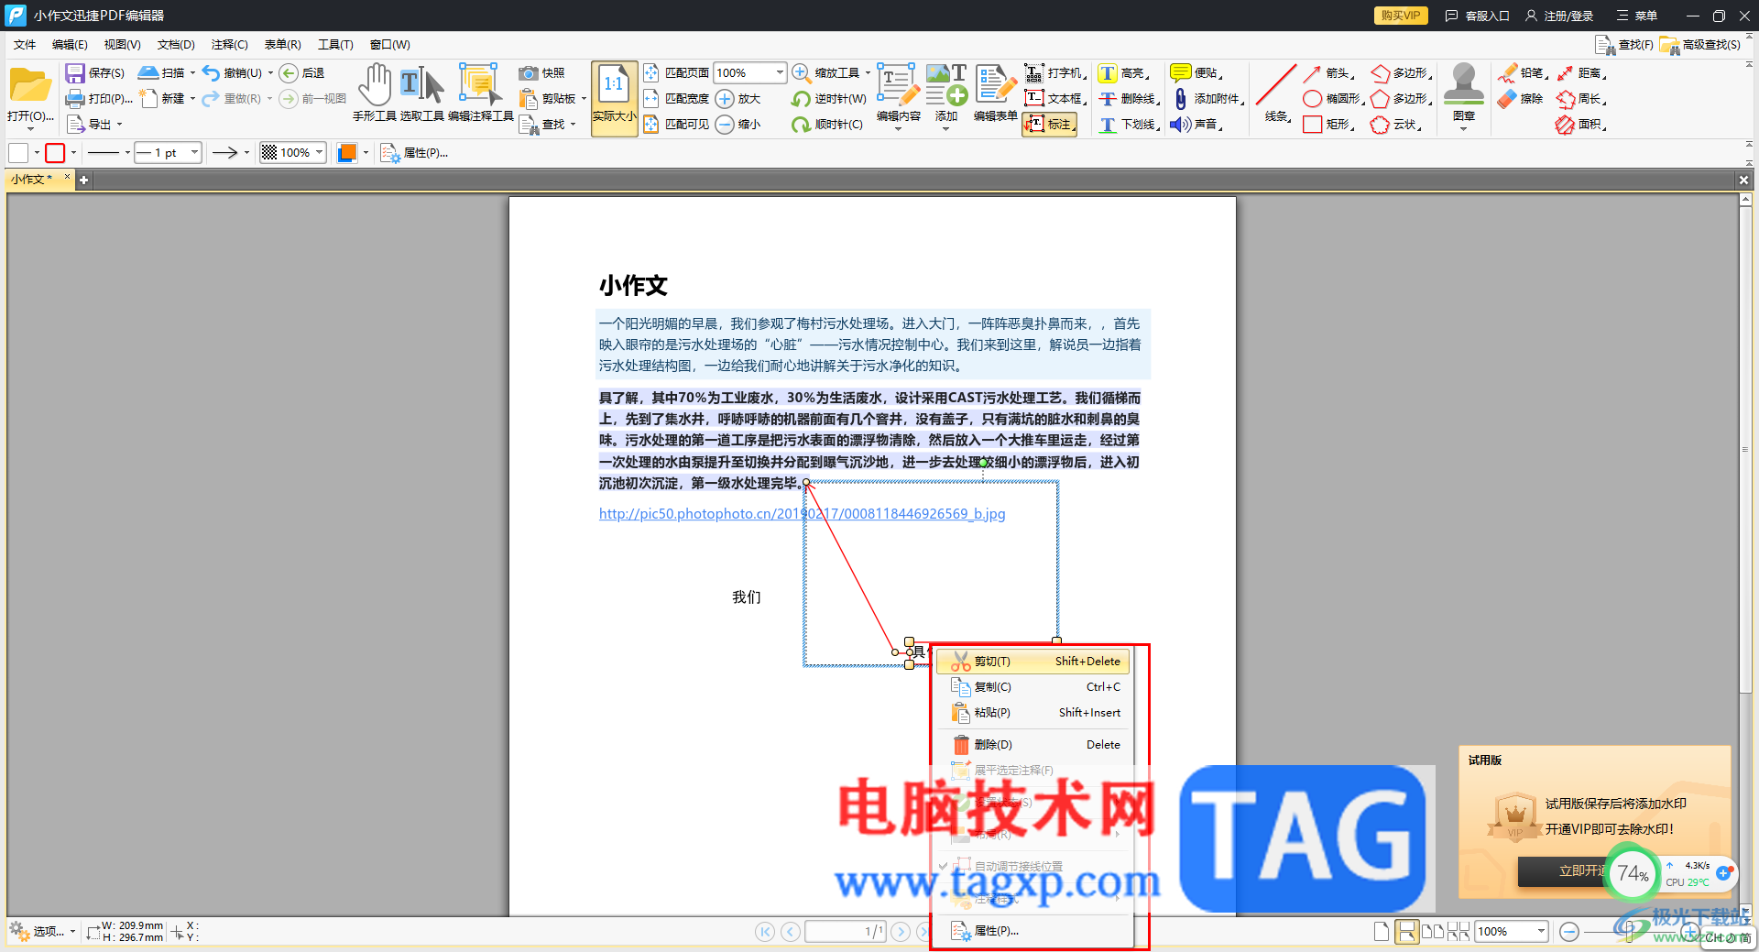Open the 注释(C) menu
Viewport: 1759px width, 952px height.
229,45
